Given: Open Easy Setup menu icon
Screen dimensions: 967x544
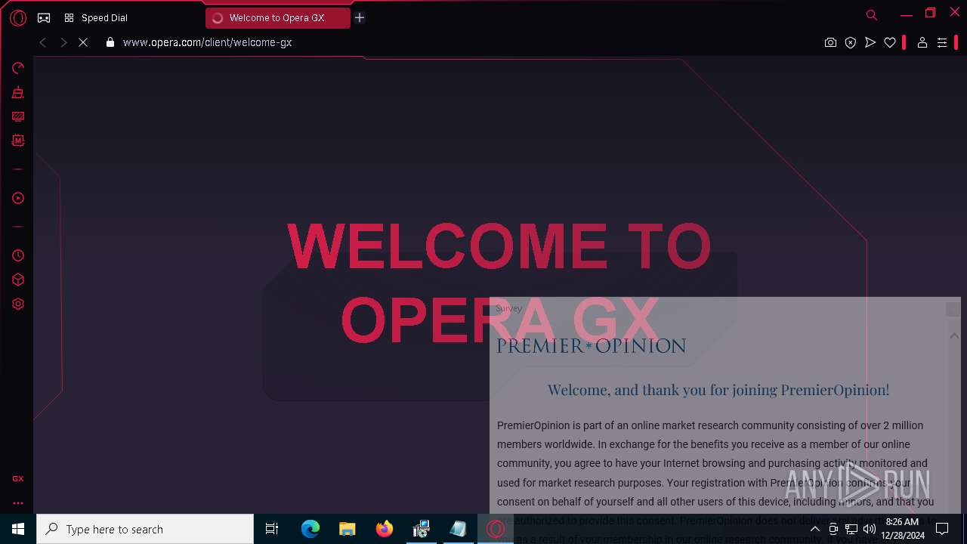Looking at the screenshot, I should coord(942,43).
